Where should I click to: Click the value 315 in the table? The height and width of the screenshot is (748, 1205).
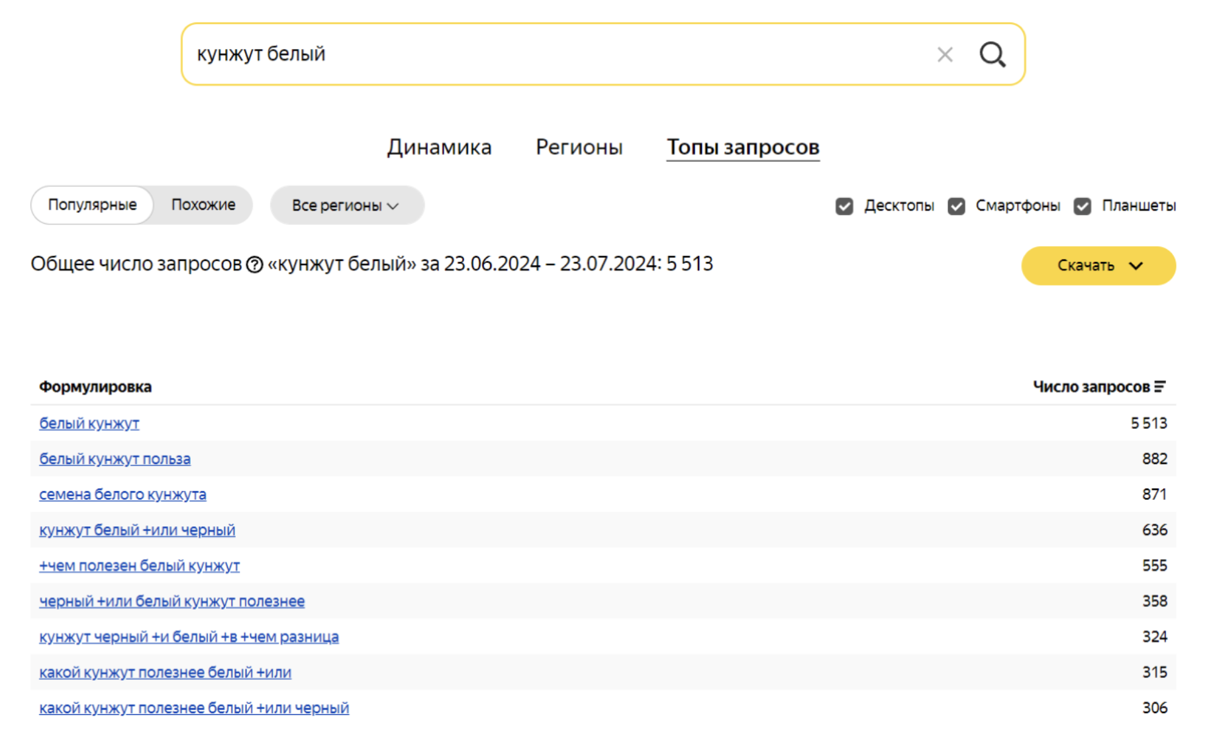[x=1155, y=673]
